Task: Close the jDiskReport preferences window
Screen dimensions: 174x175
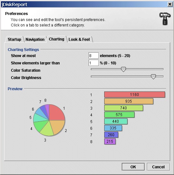Action: click(170, 4)
